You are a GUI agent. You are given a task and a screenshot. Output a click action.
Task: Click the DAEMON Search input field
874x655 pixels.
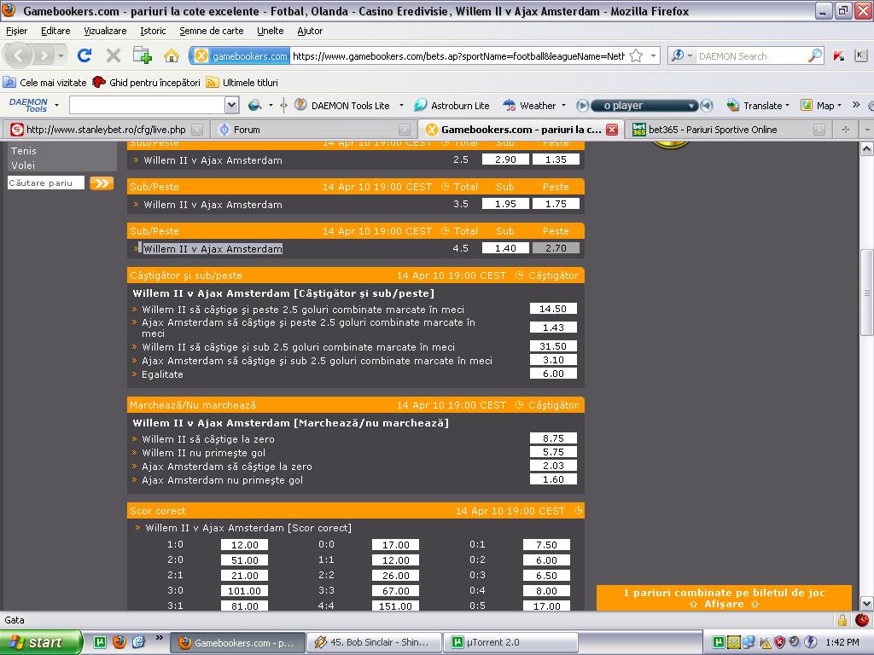[x=750, y=55]
